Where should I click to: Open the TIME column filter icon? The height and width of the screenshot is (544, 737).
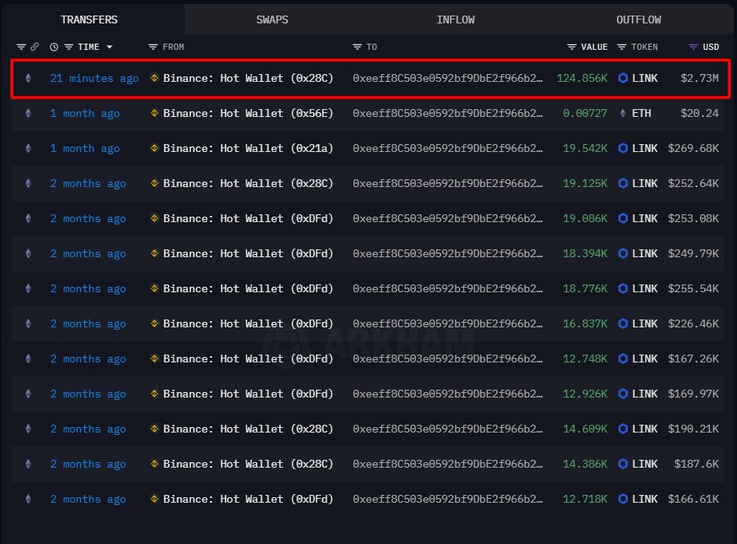[x=69, y=47]
